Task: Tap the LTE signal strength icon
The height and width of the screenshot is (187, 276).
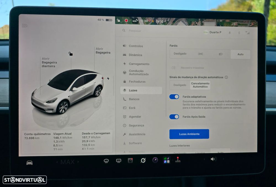Action: [x=247, y=33]
